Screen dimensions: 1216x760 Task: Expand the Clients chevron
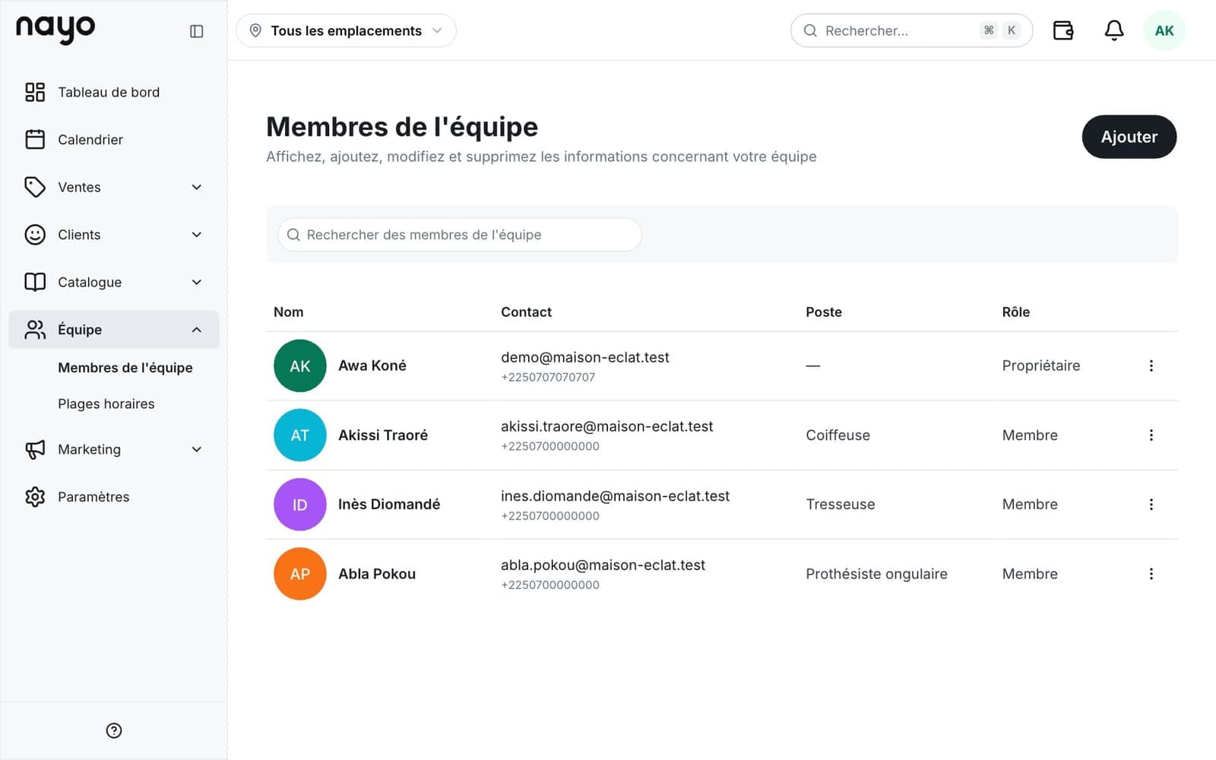pyautogui.click(x=197, y=234)
